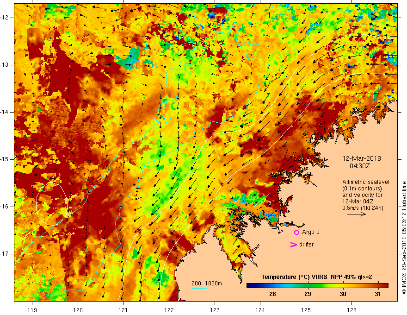Click the 30 label on the color bar
The image size is (407, 315).
point(343,294)
